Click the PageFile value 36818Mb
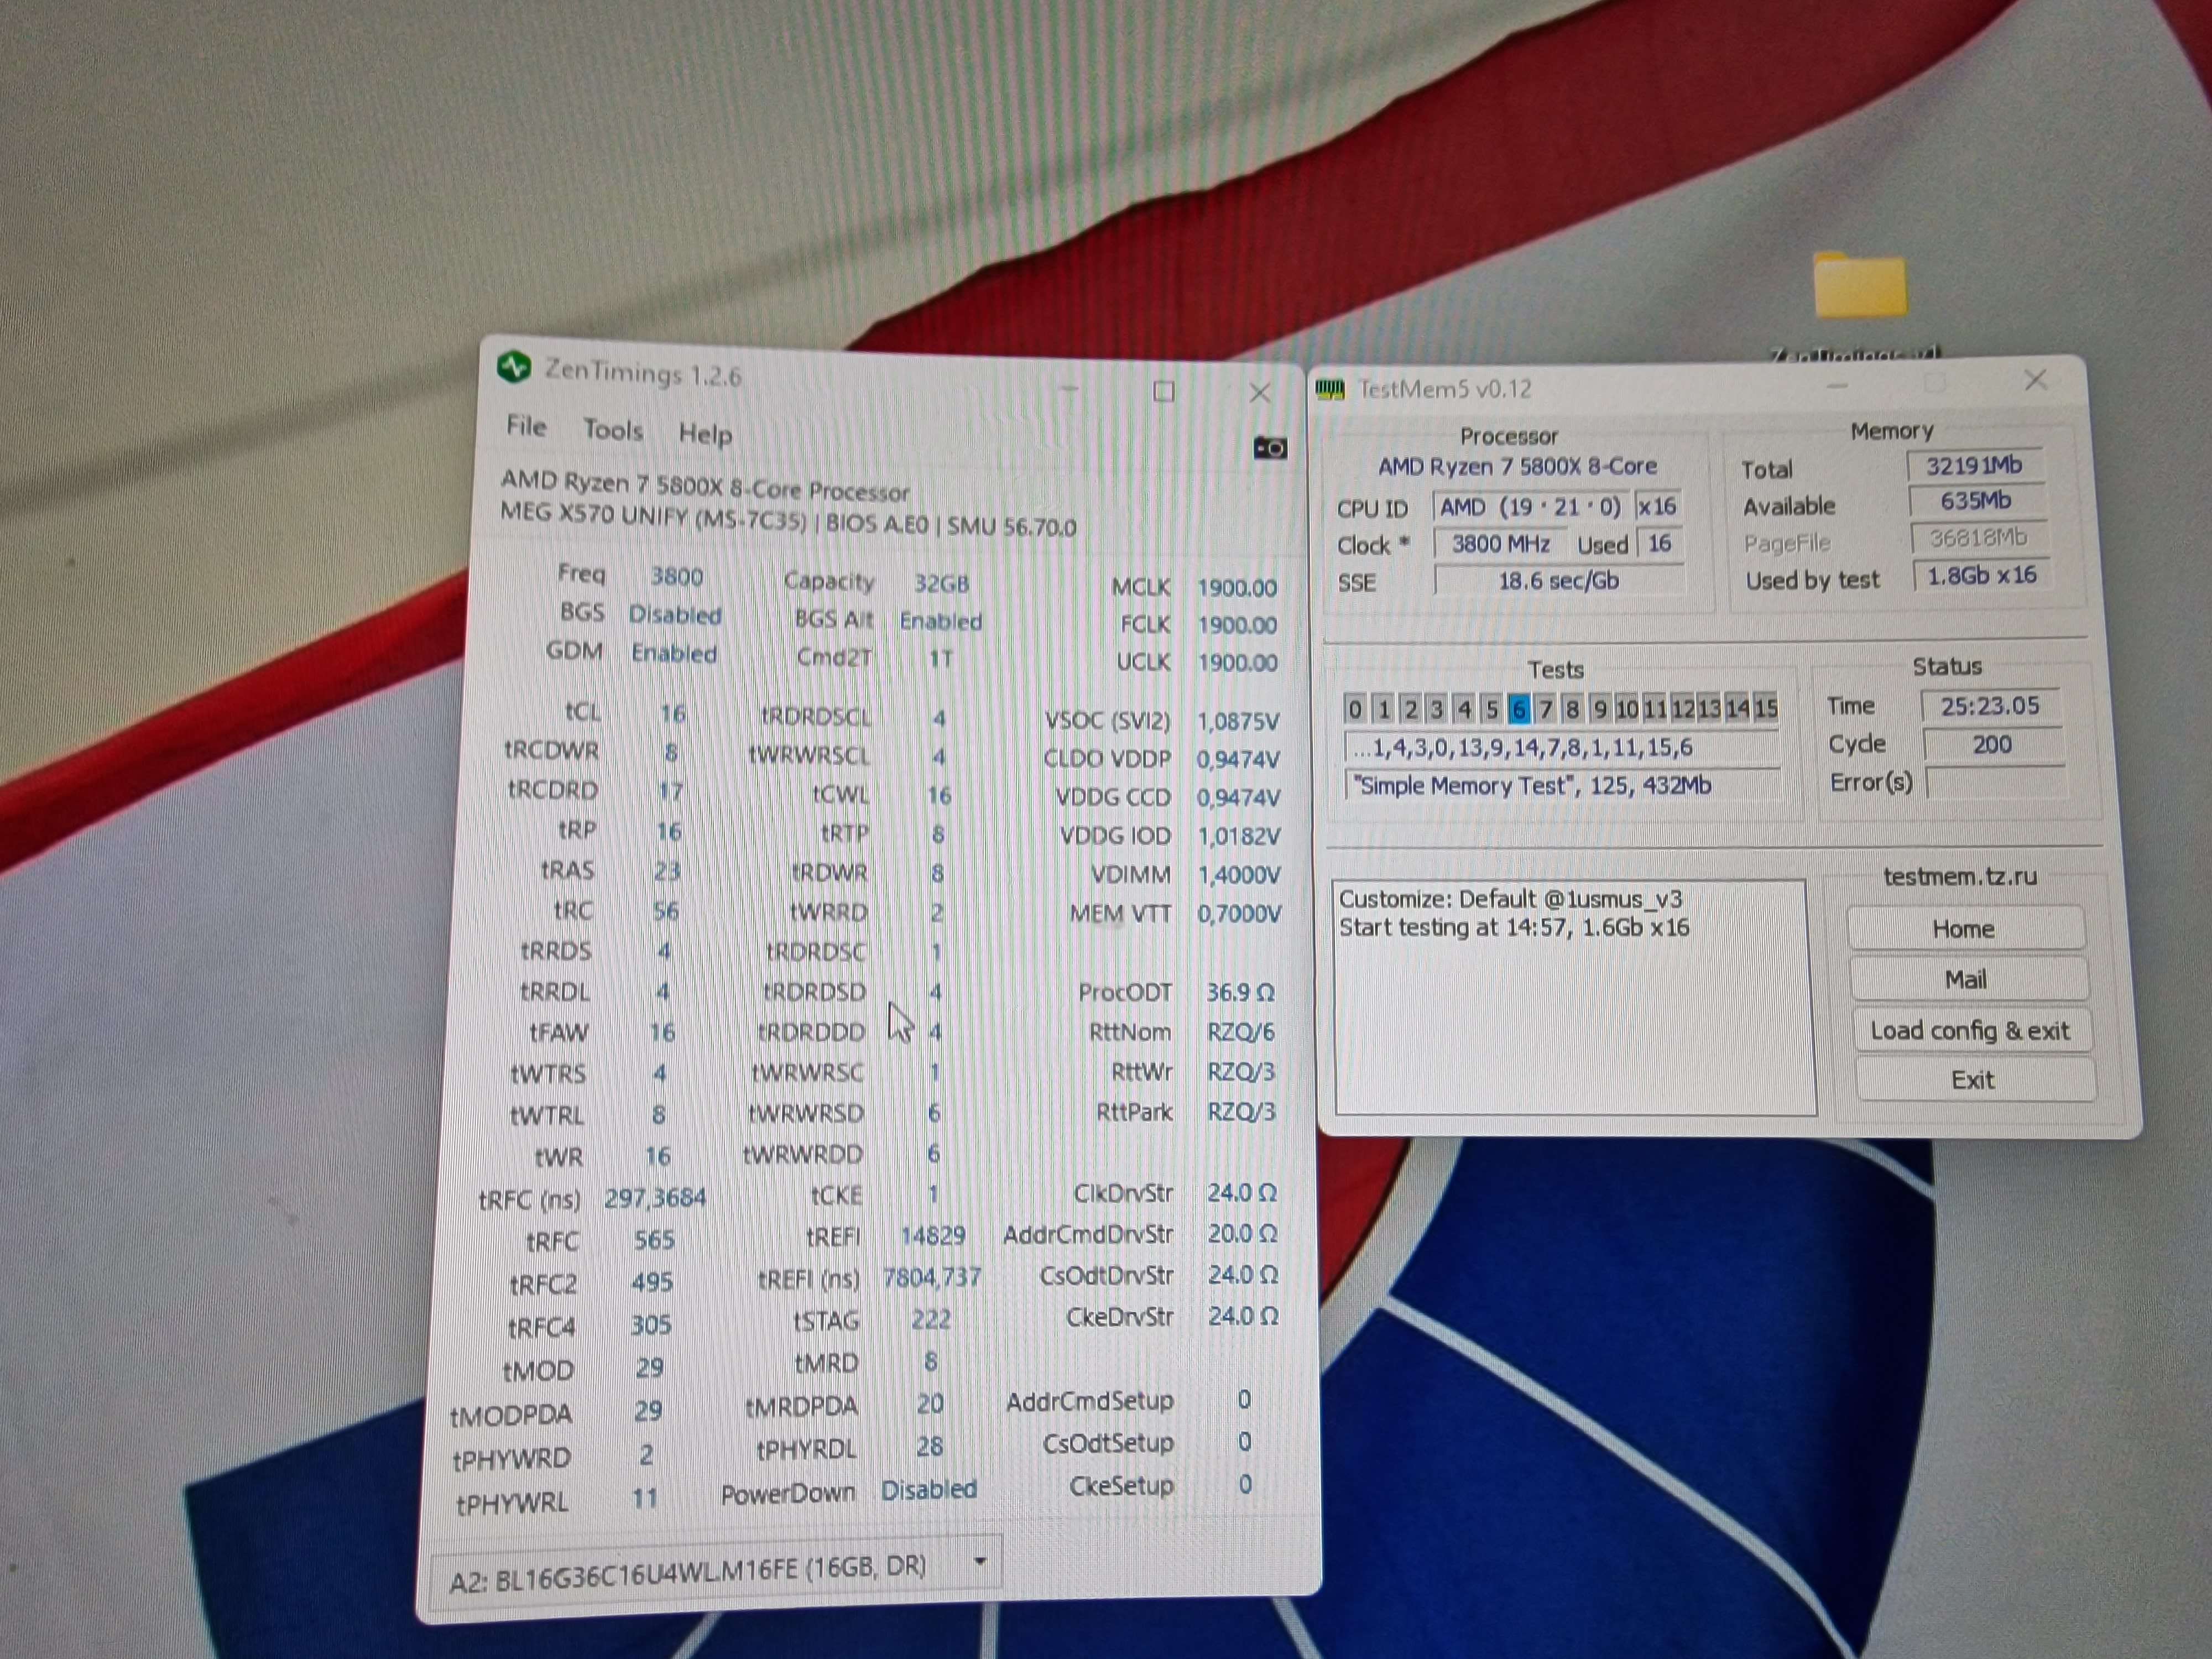The image size is (2212, 1659). tap(1978, 538)
